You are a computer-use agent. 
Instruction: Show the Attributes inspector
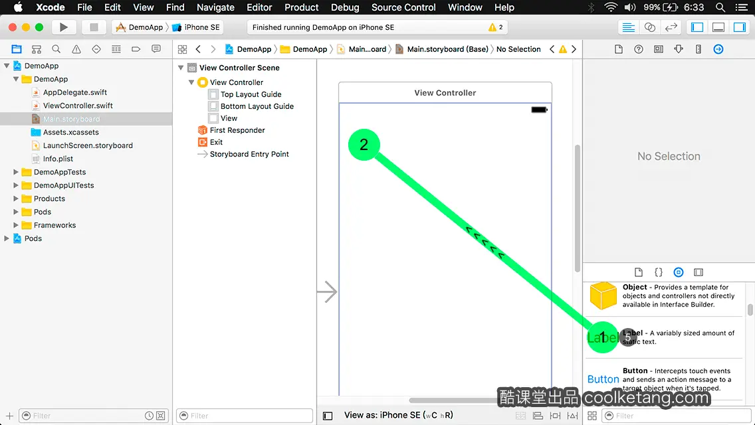[x=679, y=49]
